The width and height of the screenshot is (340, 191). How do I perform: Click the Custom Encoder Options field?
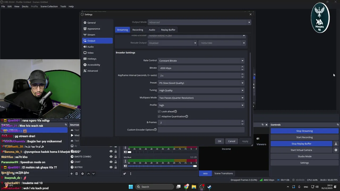[201, 130]
